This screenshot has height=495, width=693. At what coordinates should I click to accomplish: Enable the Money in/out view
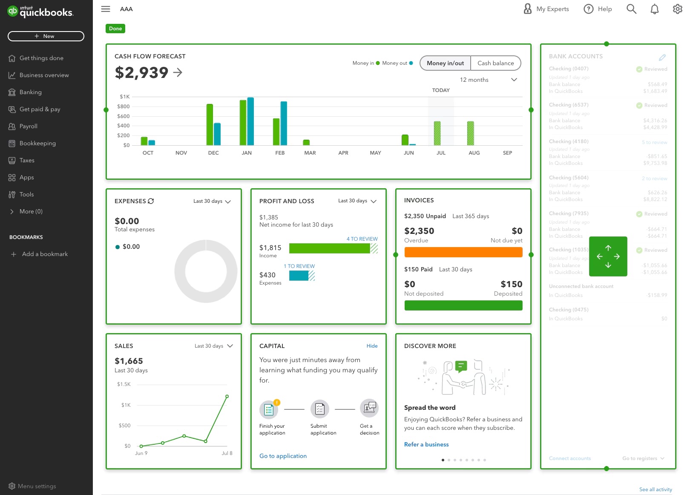point(445,63)
